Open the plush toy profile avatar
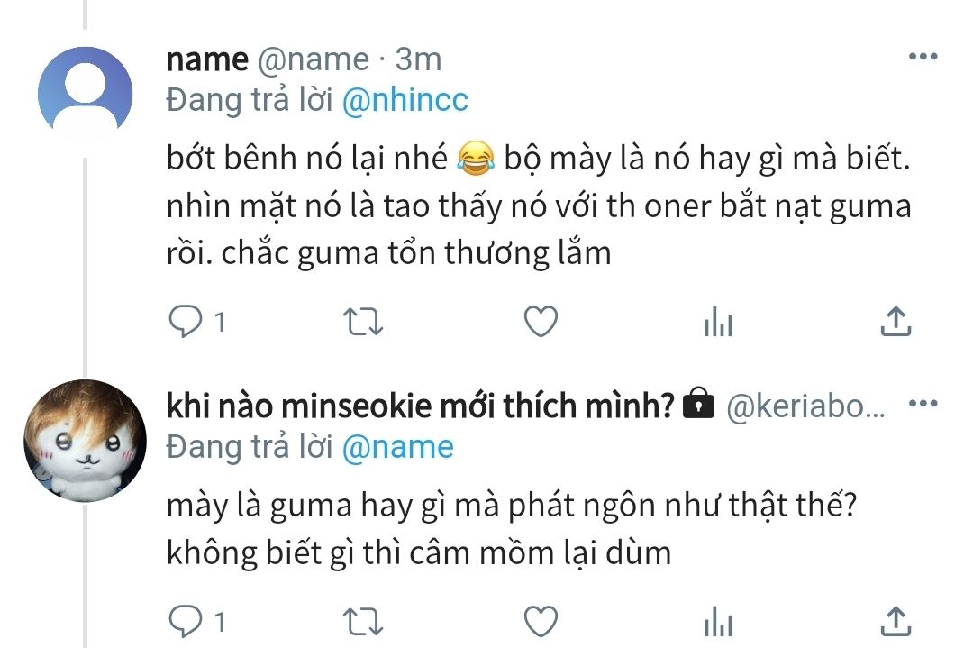973x648 pixels. coord(85,440)
